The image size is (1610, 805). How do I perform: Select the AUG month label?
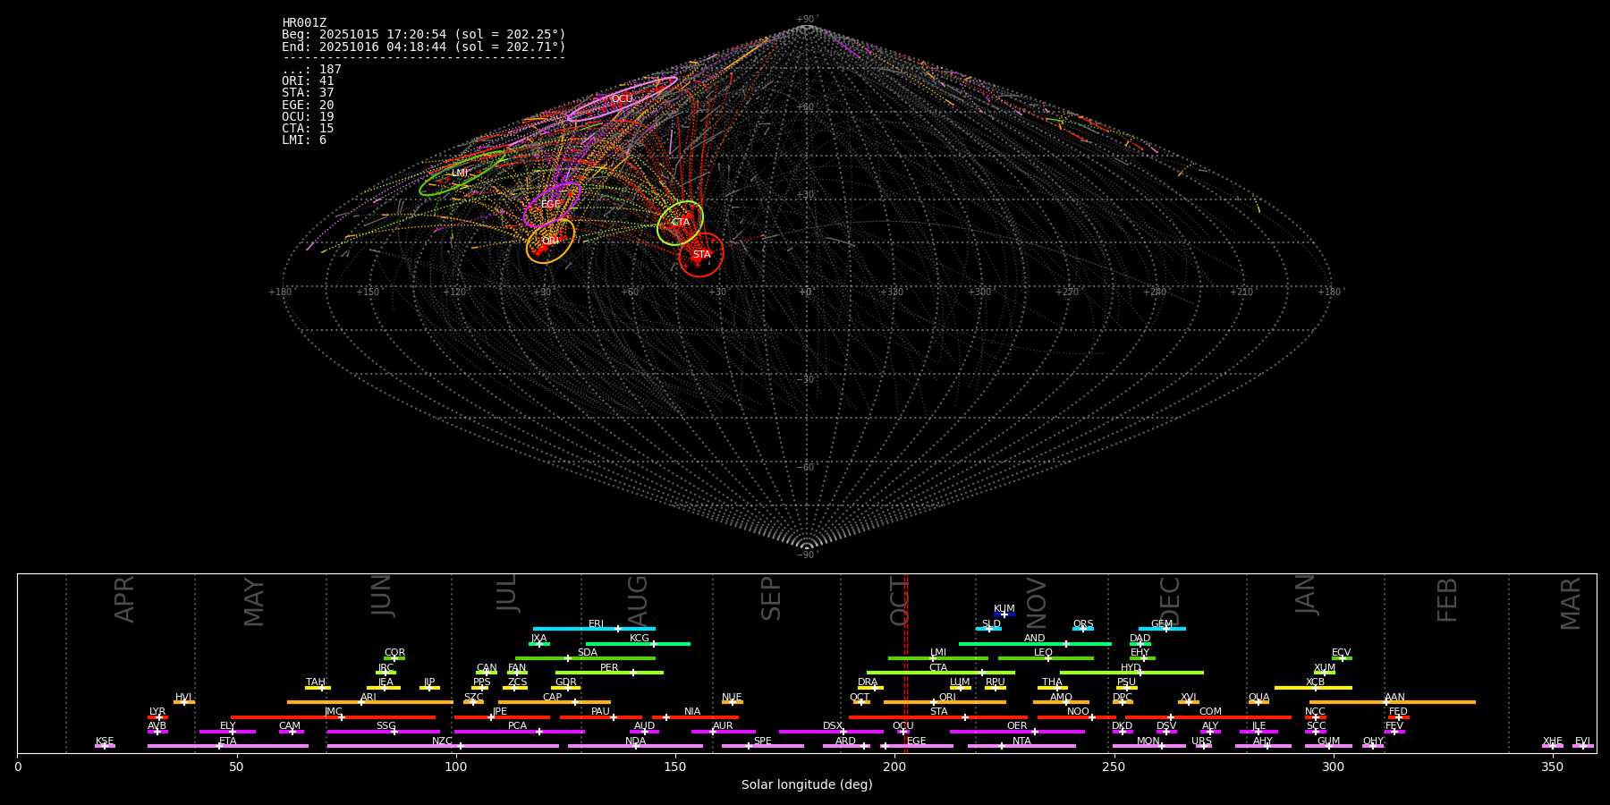[638, 599]
